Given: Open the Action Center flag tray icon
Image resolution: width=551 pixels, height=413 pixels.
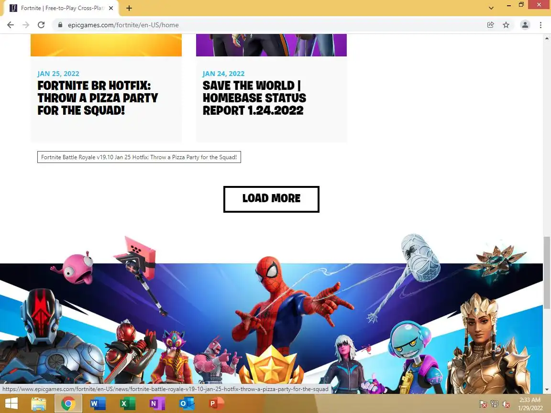Looking at the screenshot, I should (x=483, y=404).
